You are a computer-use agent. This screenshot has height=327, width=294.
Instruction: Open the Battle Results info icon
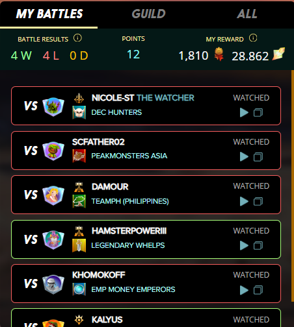coord(77,38)
